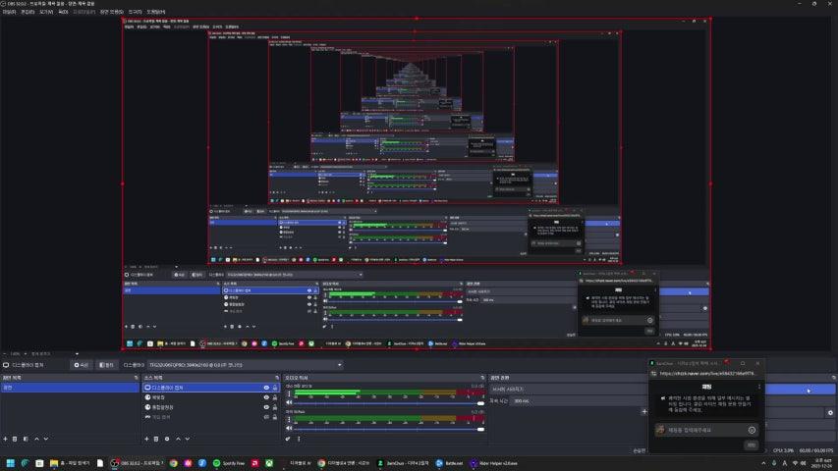The width and height of the screenshot is (838, 471).
Task: Open the emoji picker in chat popup
Action: click(x=752, y=430)
